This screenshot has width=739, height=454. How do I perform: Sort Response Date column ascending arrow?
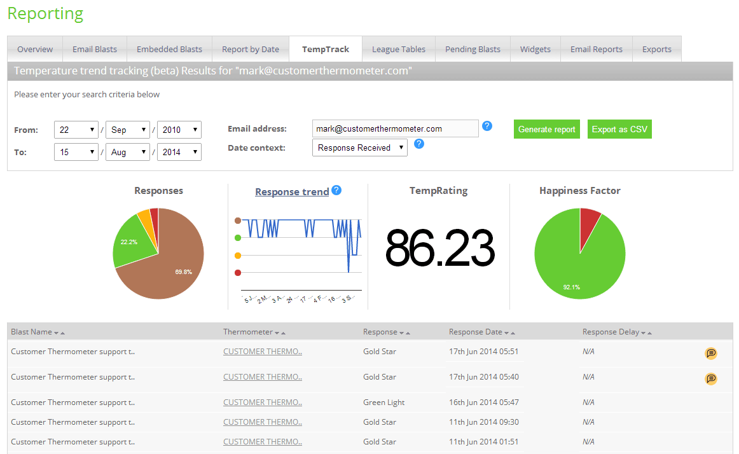tap(513, 333)
